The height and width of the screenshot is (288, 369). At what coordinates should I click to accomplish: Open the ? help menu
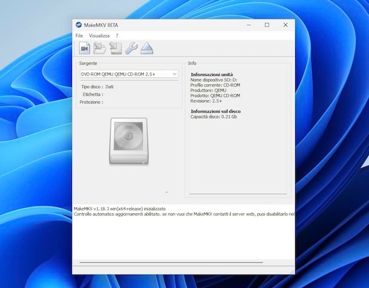point(117,36)
